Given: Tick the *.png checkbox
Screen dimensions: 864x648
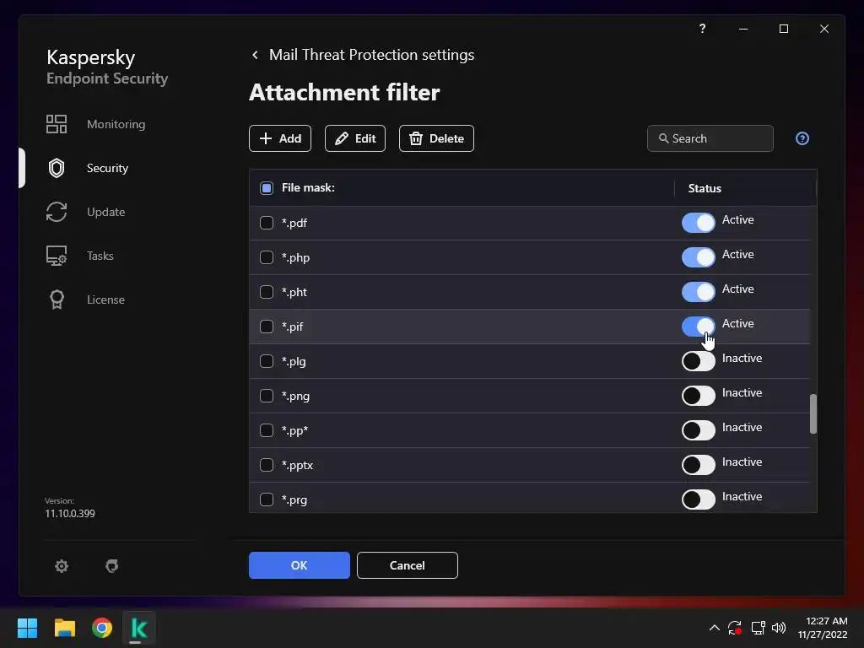Looking at the screenshot, I should 266,396.
